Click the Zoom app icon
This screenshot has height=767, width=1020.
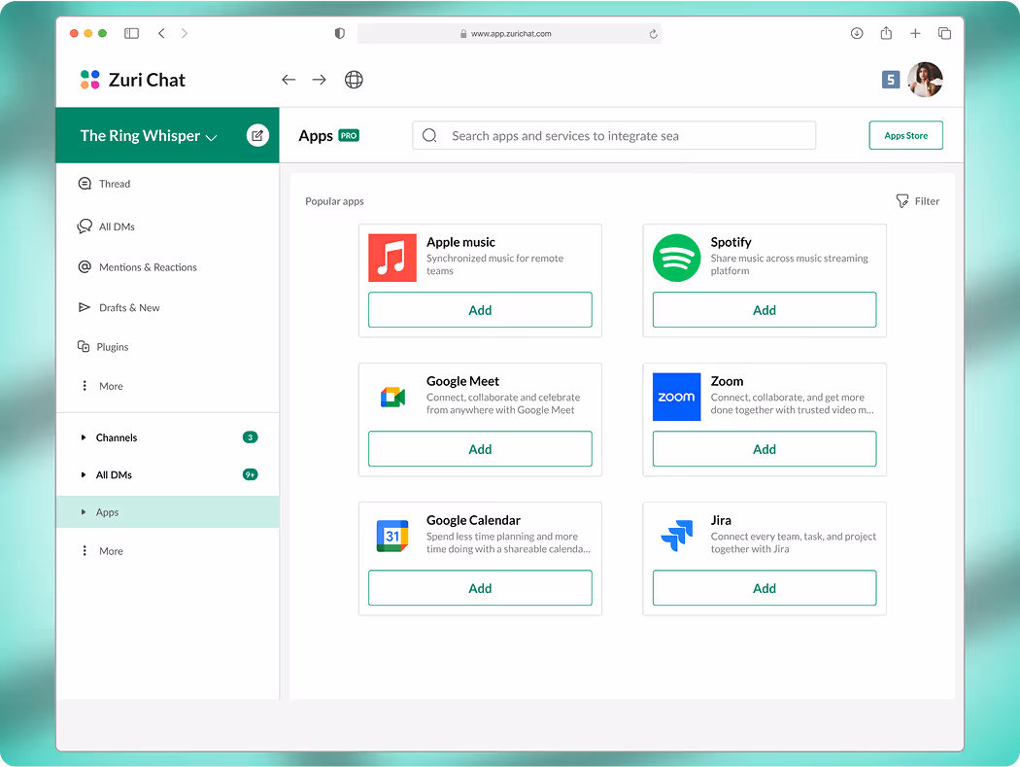tap(676, 398)
